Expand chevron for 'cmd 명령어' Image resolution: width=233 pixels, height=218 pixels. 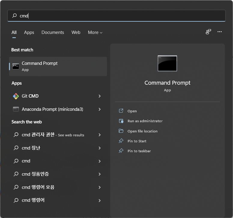(100, 201)
